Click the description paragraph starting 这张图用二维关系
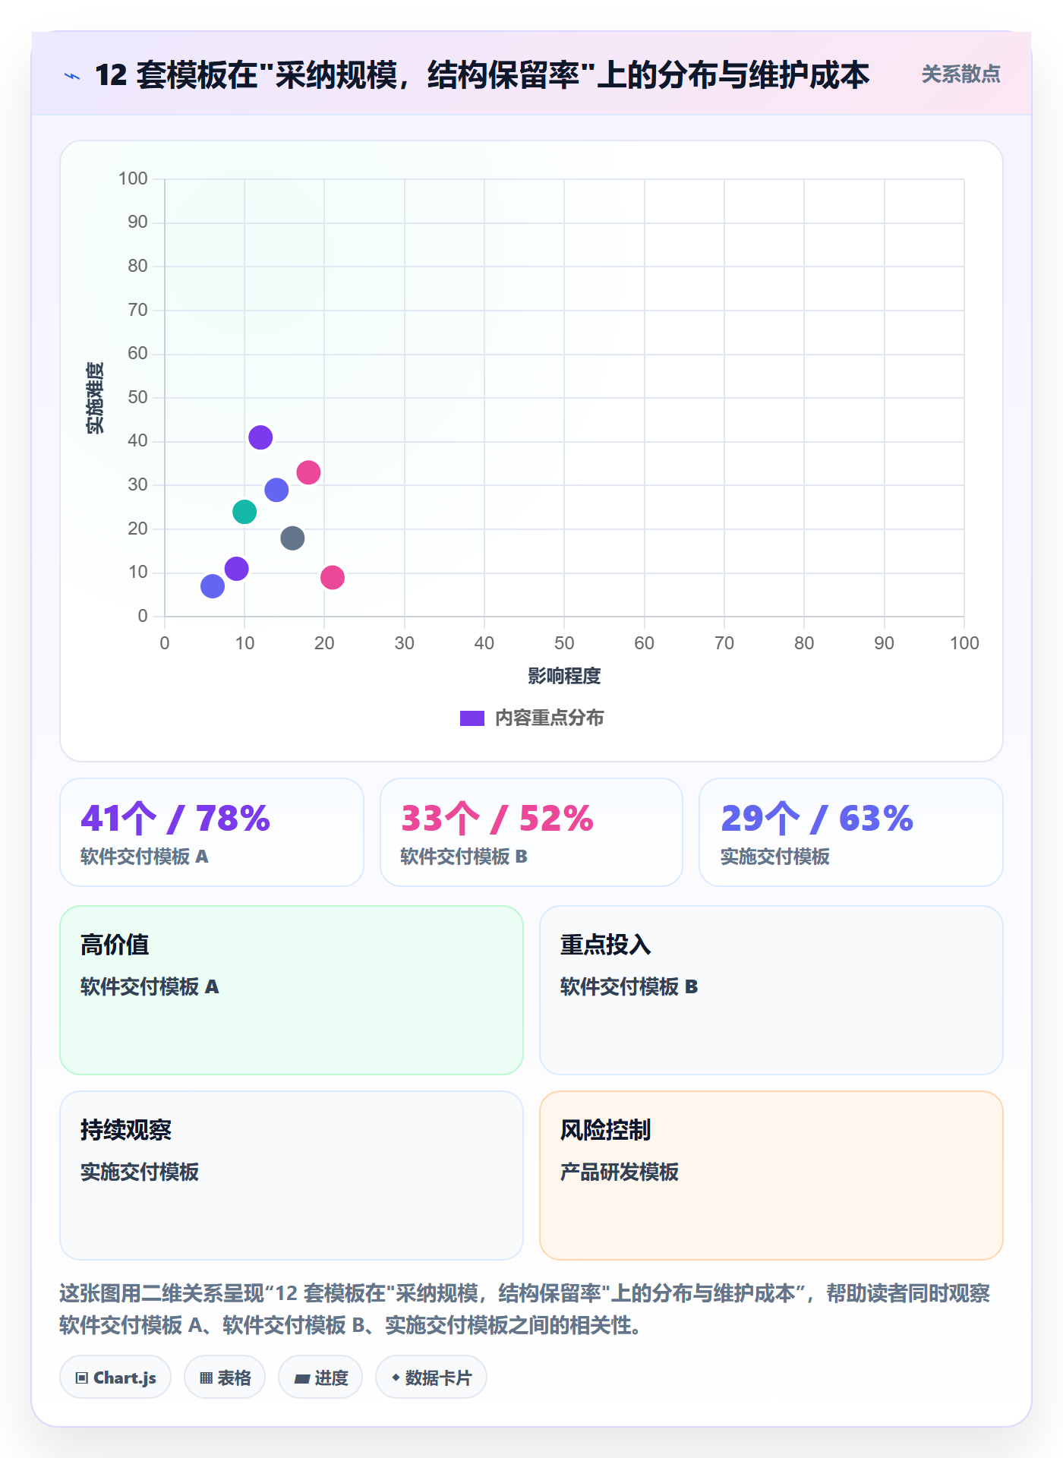 point(525,1309)
